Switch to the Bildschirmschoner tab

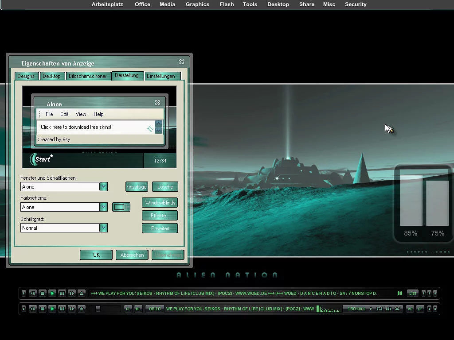click(88, 76)
